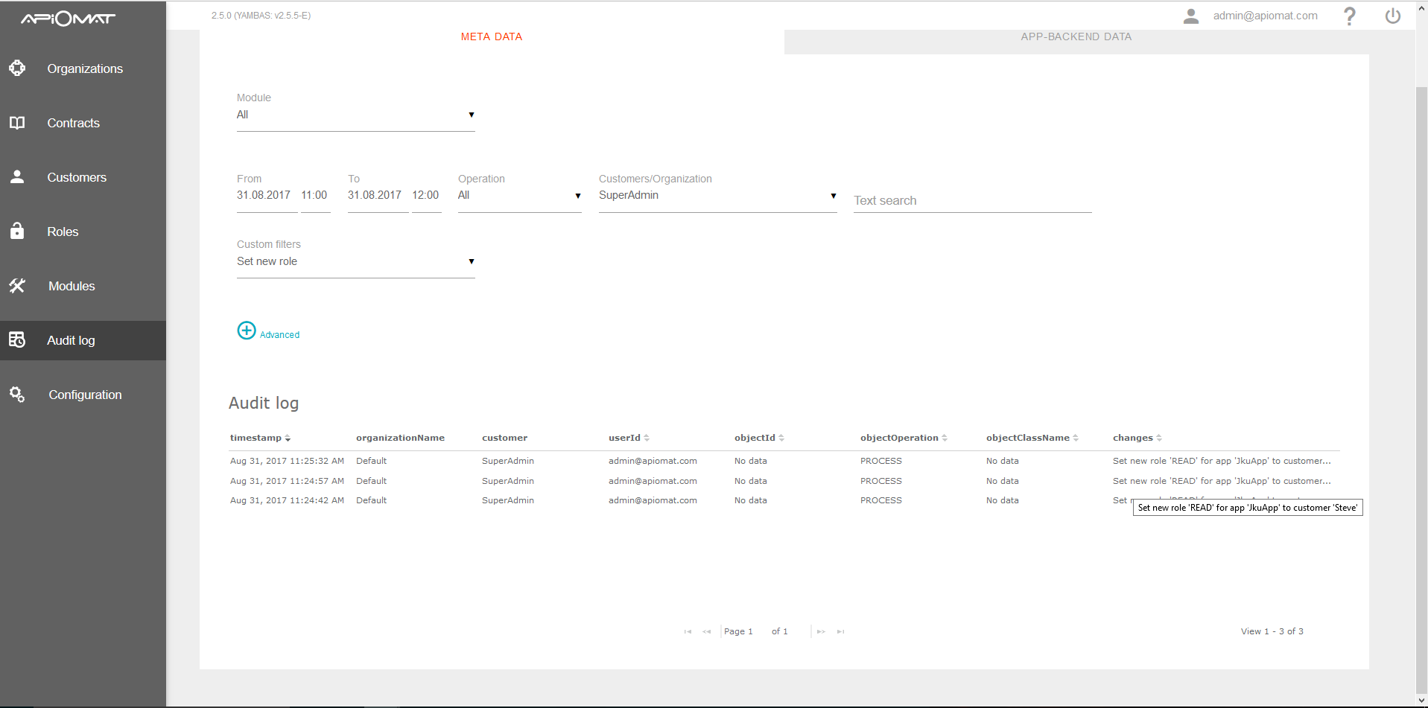This screenshot has width=1428, height=708.
Task: Open the Customers/Organization dropdown
Action: coord(717,196)
